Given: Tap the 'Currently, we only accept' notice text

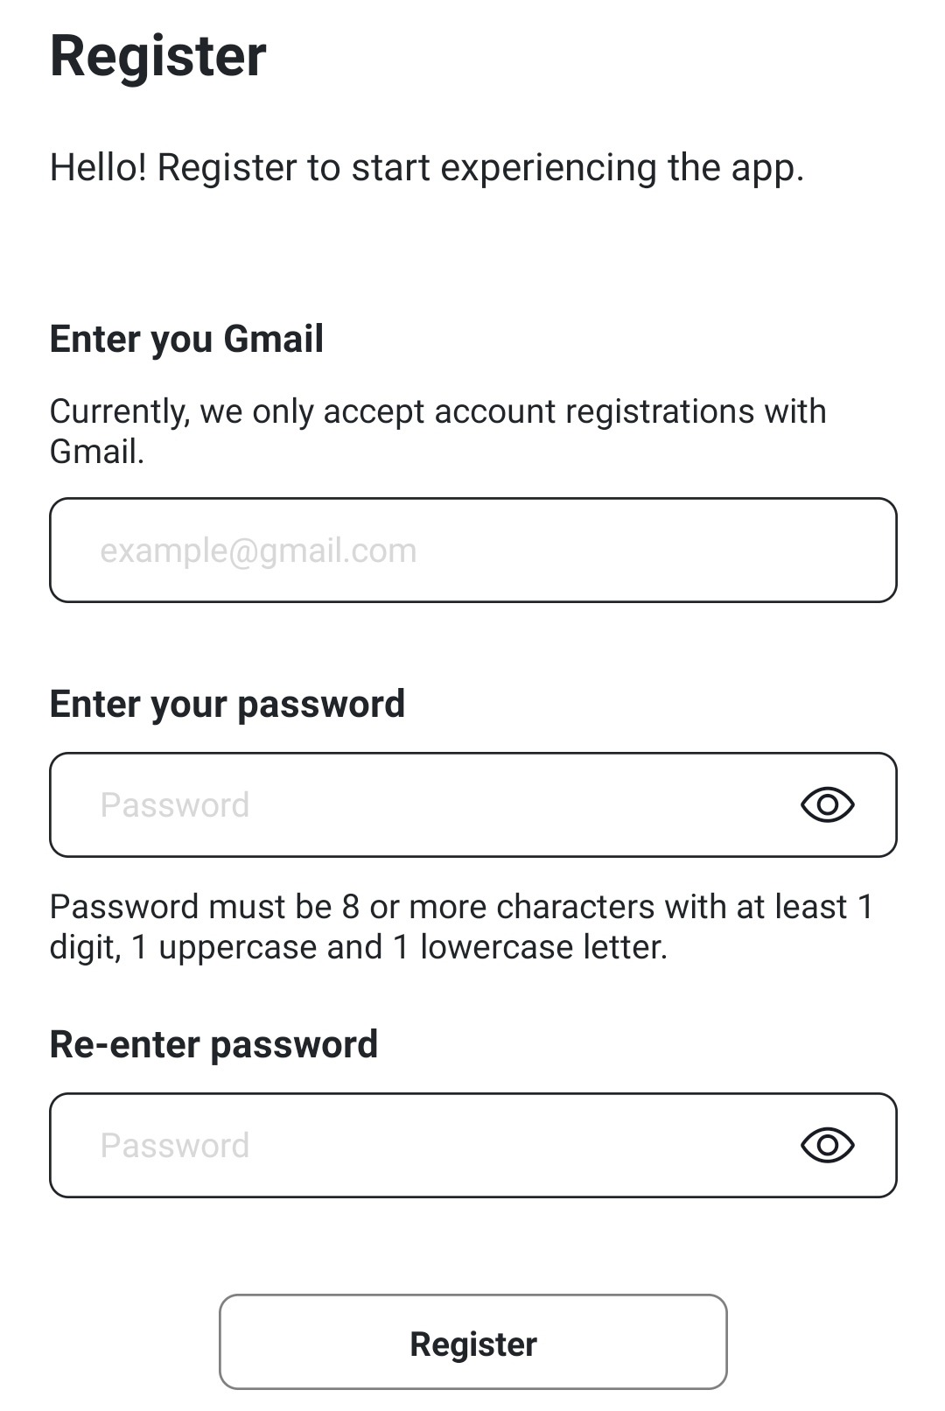Looking at the screenshot, I should [x=437, y=411].
